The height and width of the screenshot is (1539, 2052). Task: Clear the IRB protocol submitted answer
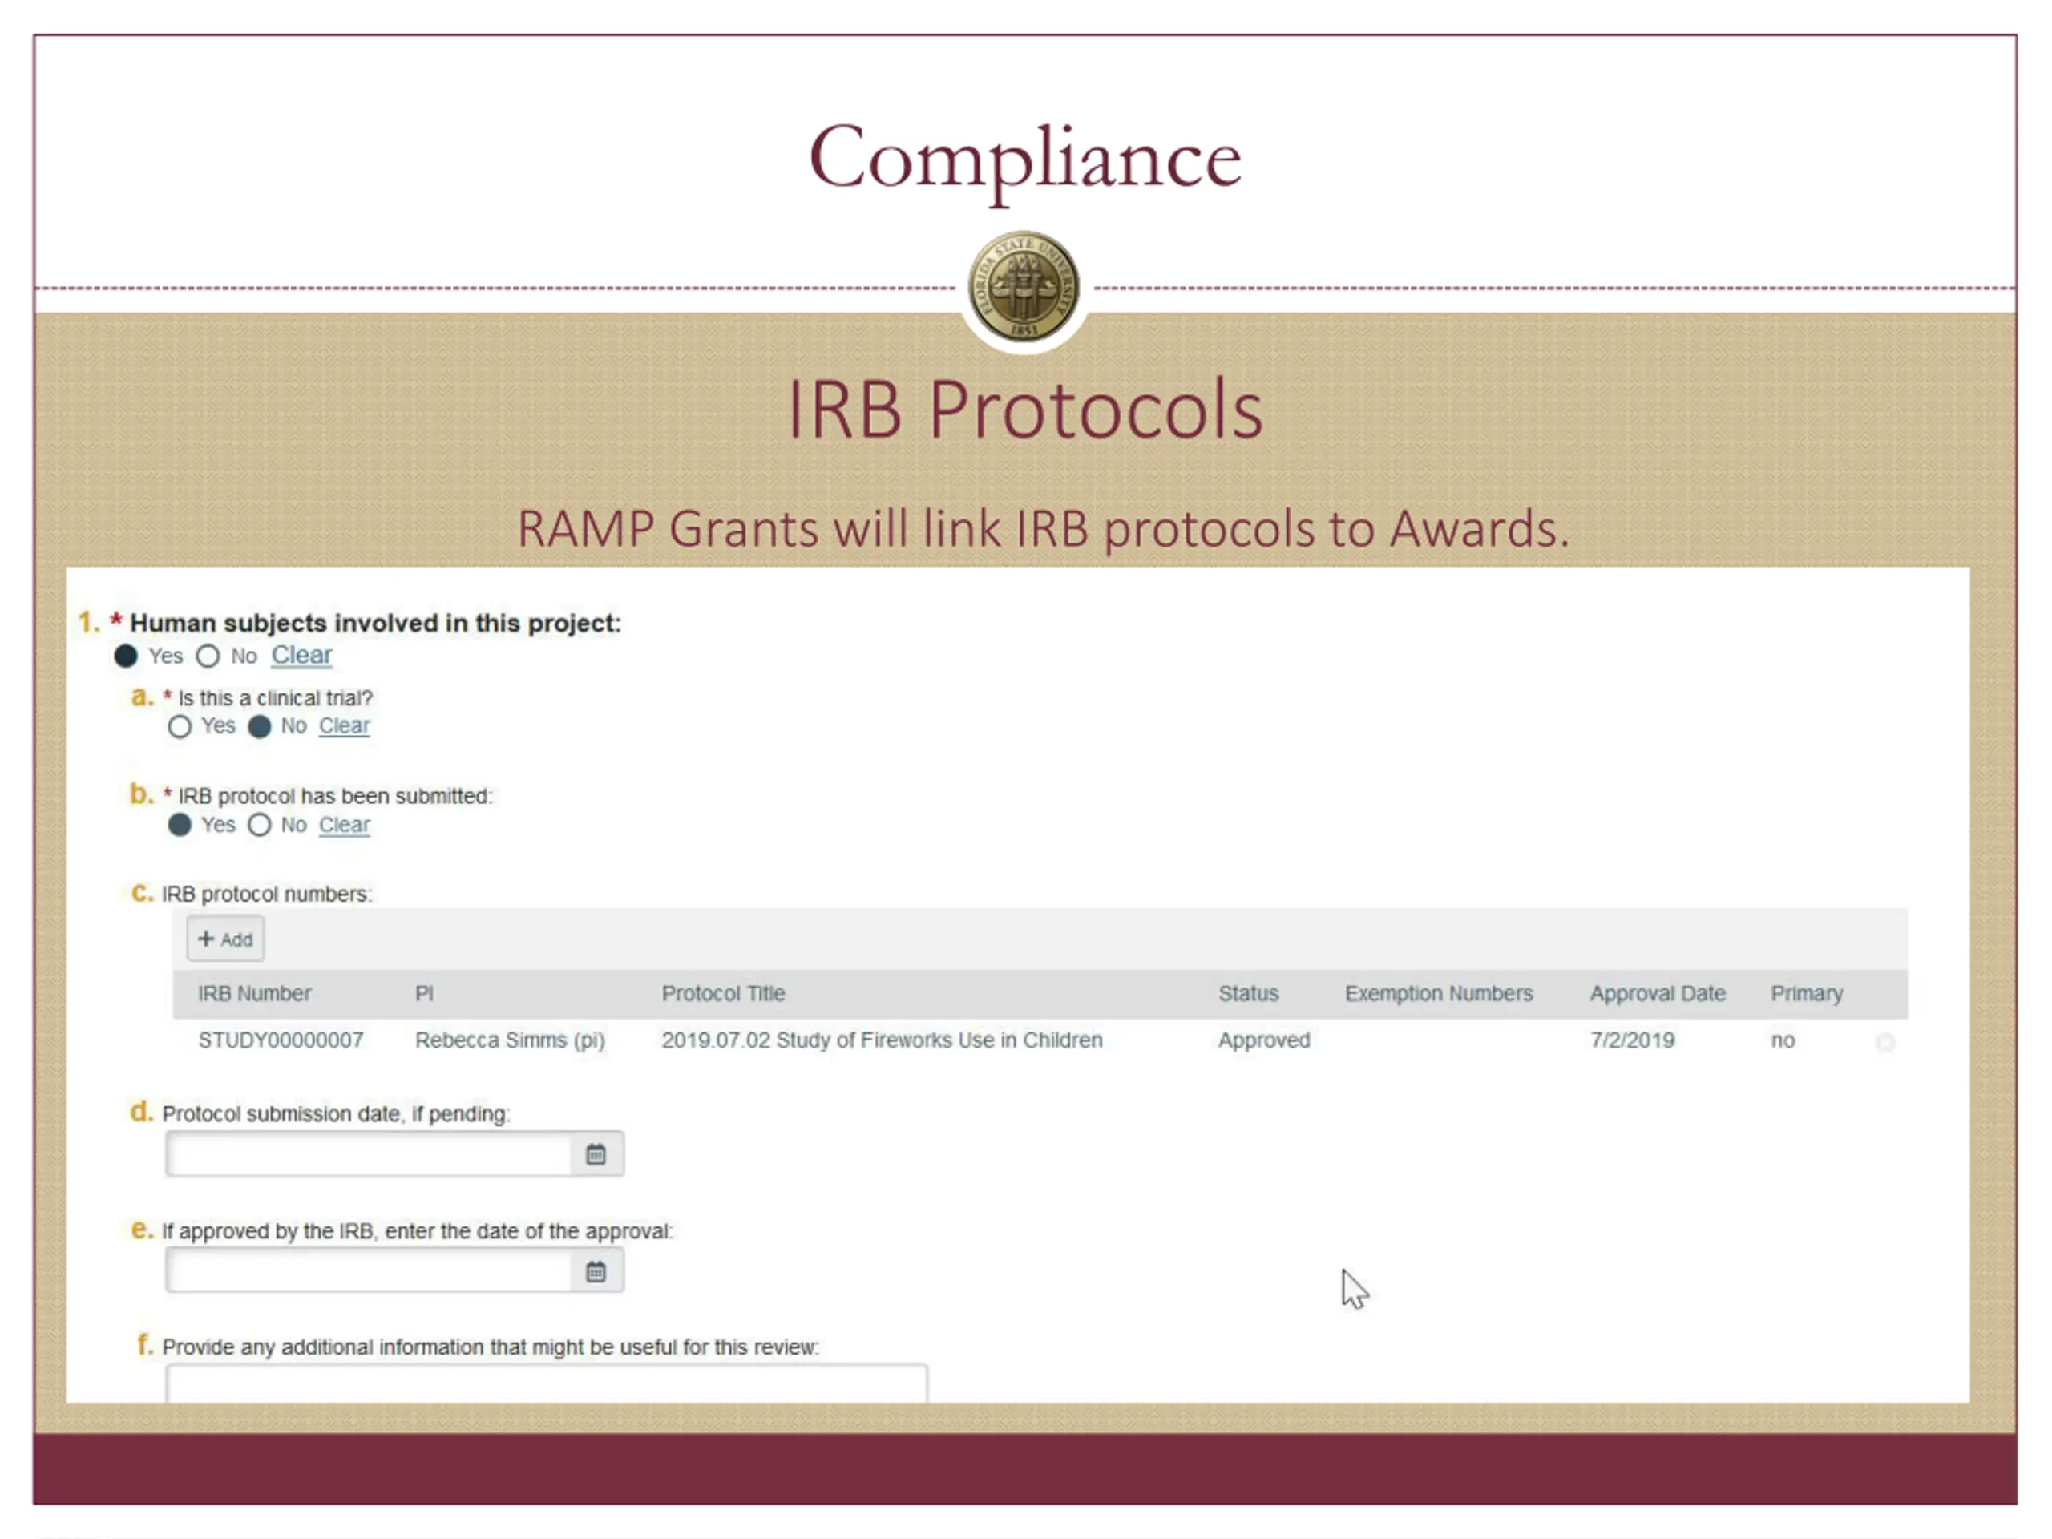coord(343,825)
